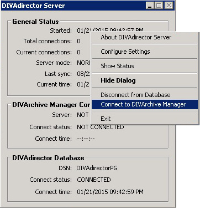Close the DIVAdirector Server window
The height and width of the screenshot is (209, 200).
pyautogui.click(x=169, y=6)
